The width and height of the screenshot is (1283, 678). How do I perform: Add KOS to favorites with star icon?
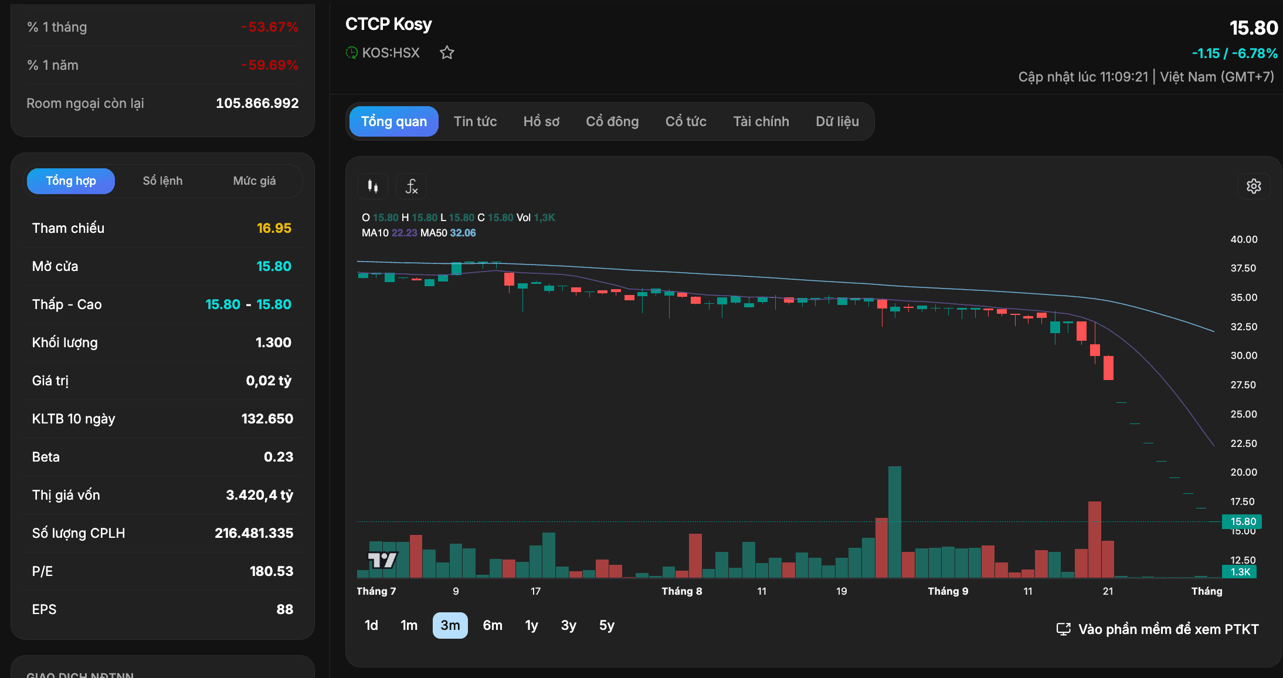coord(447,53)
